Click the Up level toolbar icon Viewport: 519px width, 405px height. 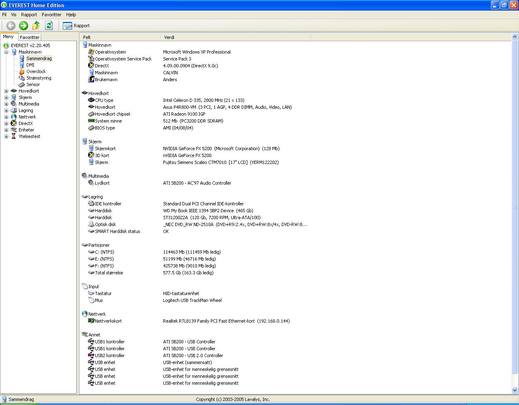click(x=36, y=26)
